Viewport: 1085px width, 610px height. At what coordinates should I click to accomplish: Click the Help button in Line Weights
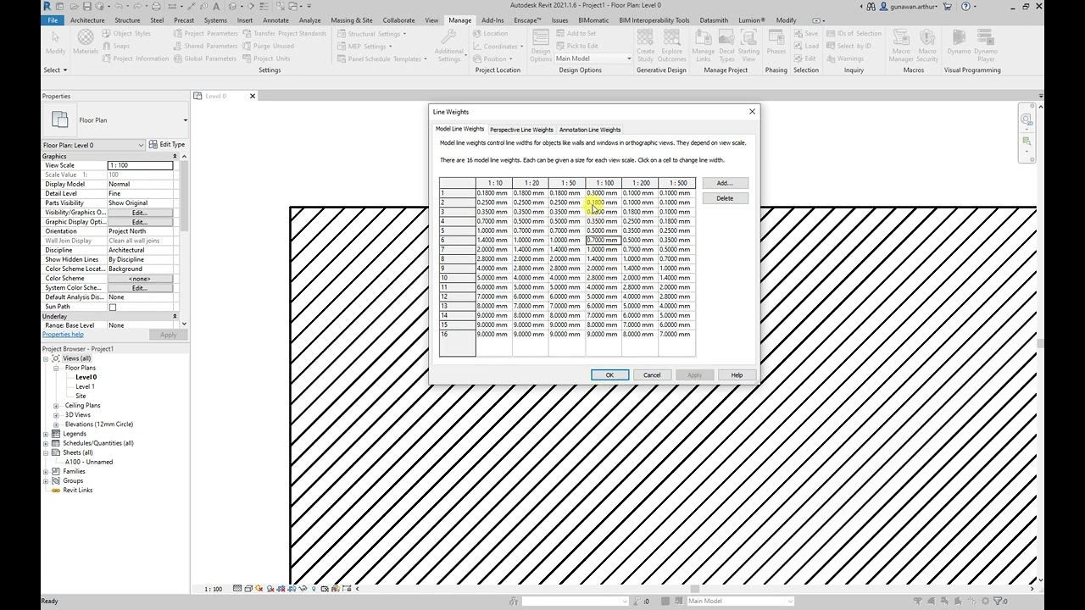pos(737,375)
